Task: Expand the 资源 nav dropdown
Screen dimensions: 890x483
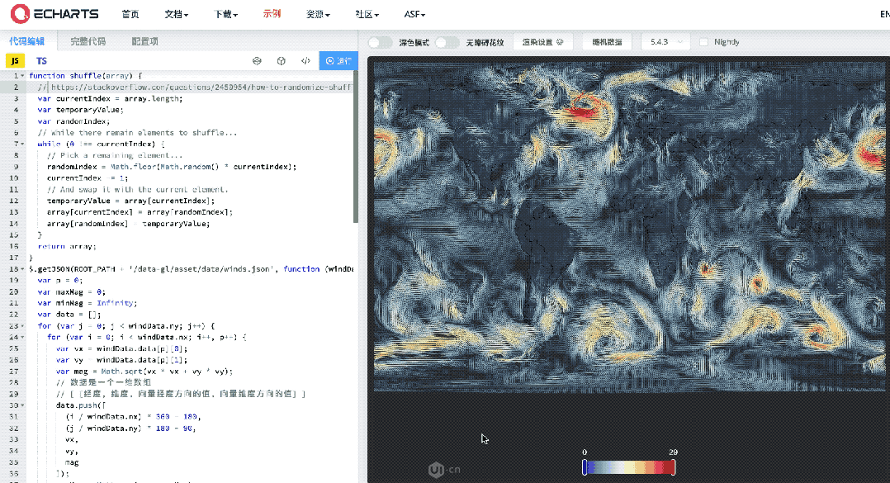Action: click(x=318, y=14)
